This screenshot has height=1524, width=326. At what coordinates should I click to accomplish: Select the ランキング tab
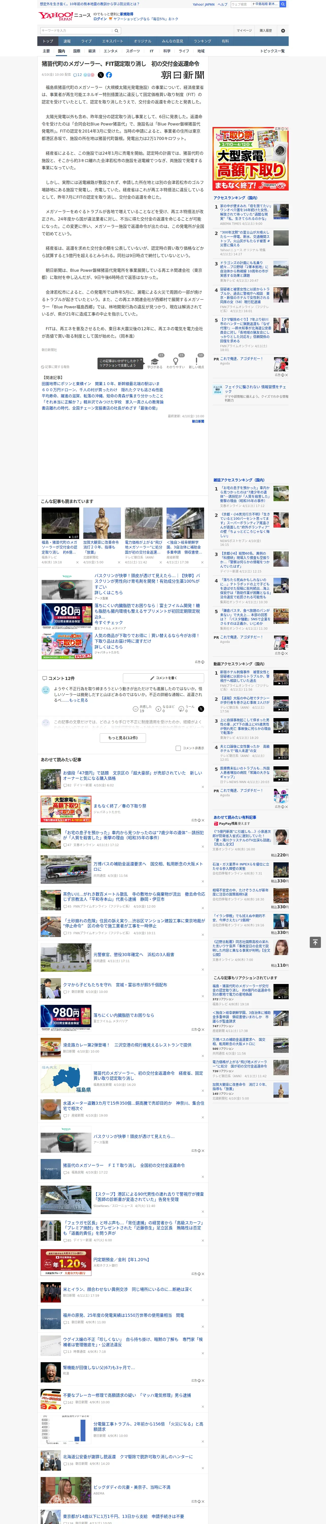pyautogui.click(x=202, y=41)
